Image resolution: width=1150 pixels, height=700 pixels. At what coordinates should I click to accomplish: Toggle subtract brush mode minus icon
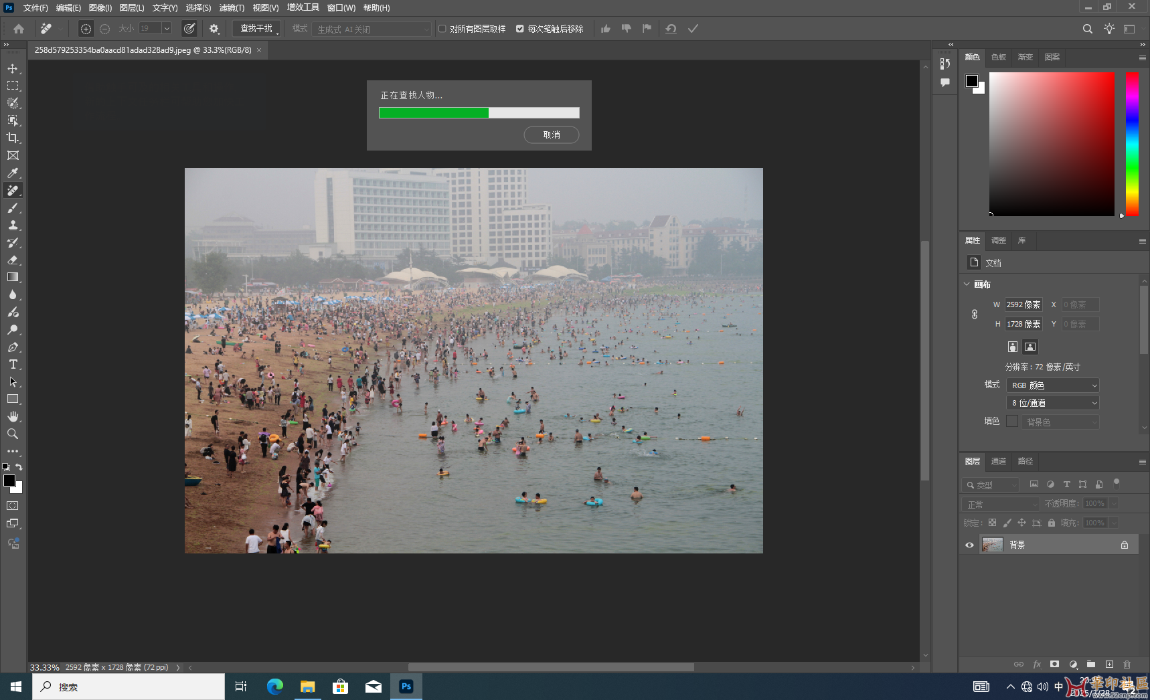(x=104, y=29)
